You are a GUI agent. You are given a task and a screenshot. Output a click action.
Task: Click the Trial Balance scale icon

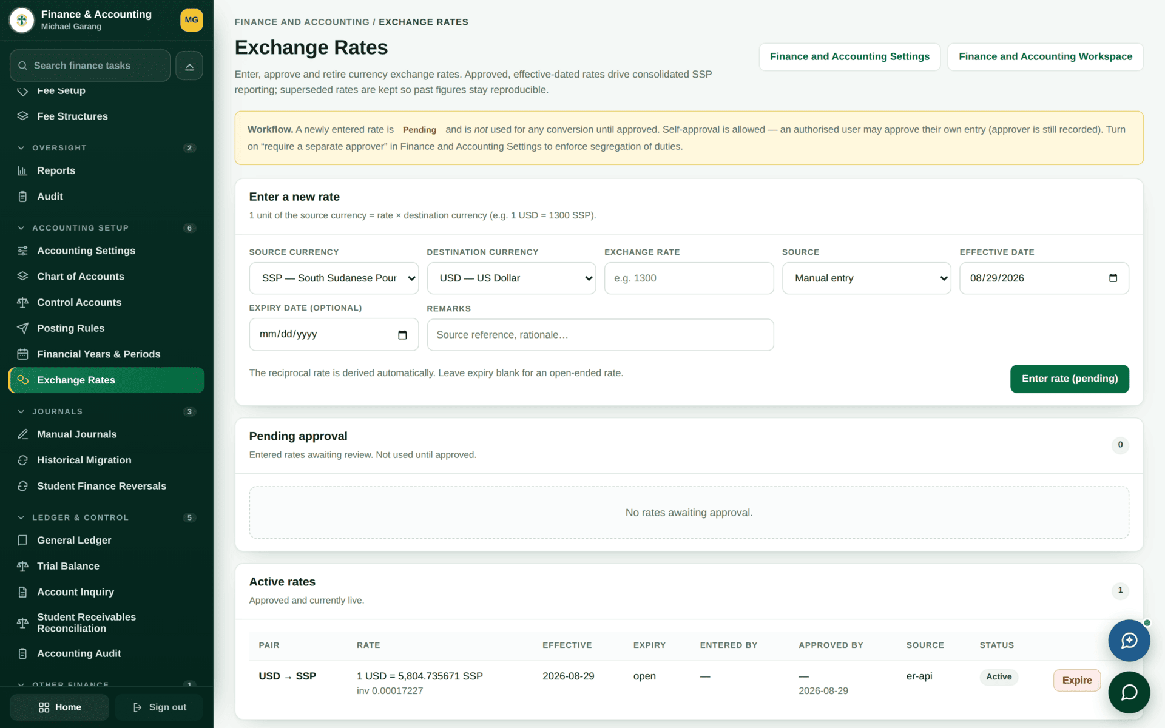(x=22, y=566)
